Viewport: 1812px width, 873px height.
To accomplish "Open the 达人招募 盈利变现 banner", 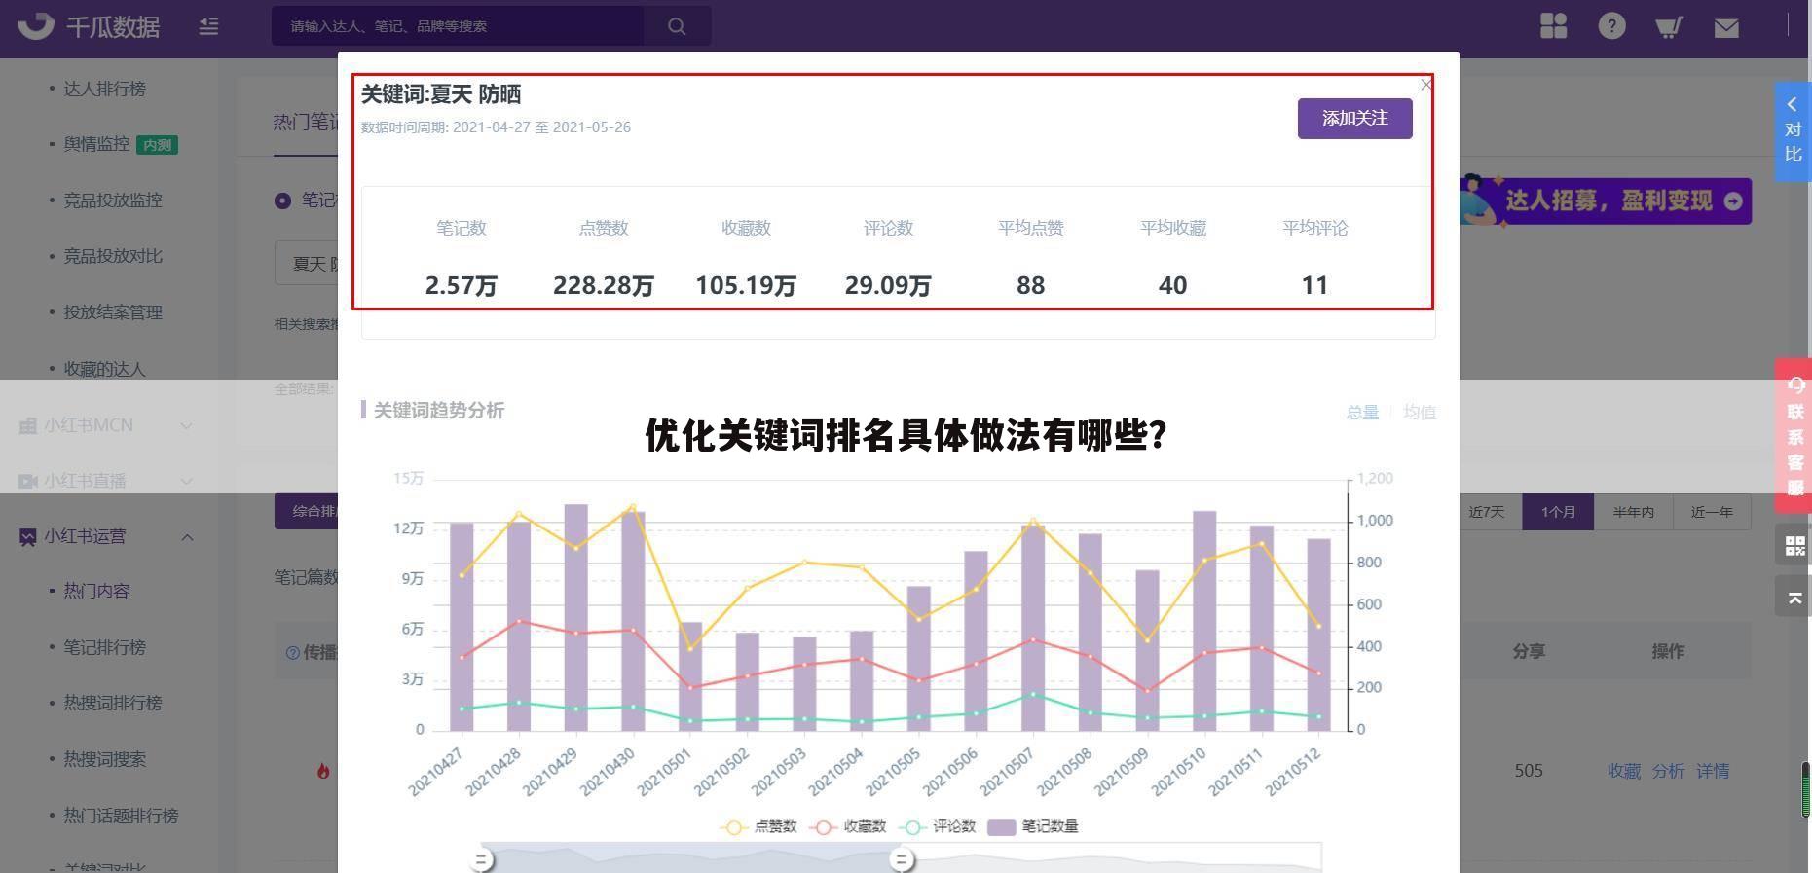I will (x=1606, y=200).
